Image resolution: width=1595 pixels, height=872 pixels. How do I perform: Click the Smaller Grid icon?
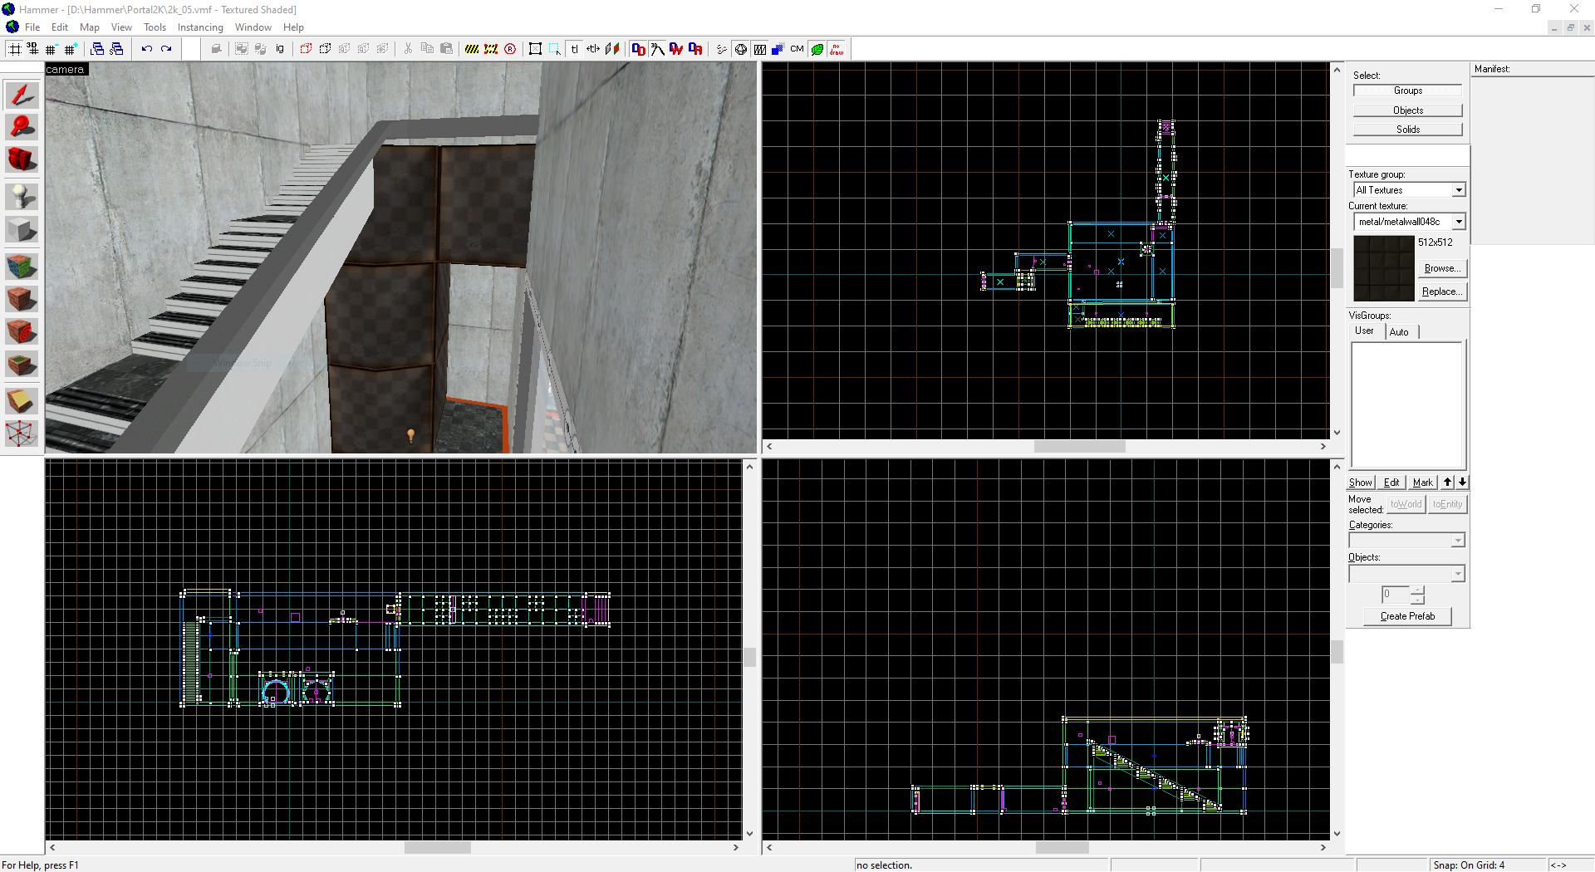click(52, 49)
